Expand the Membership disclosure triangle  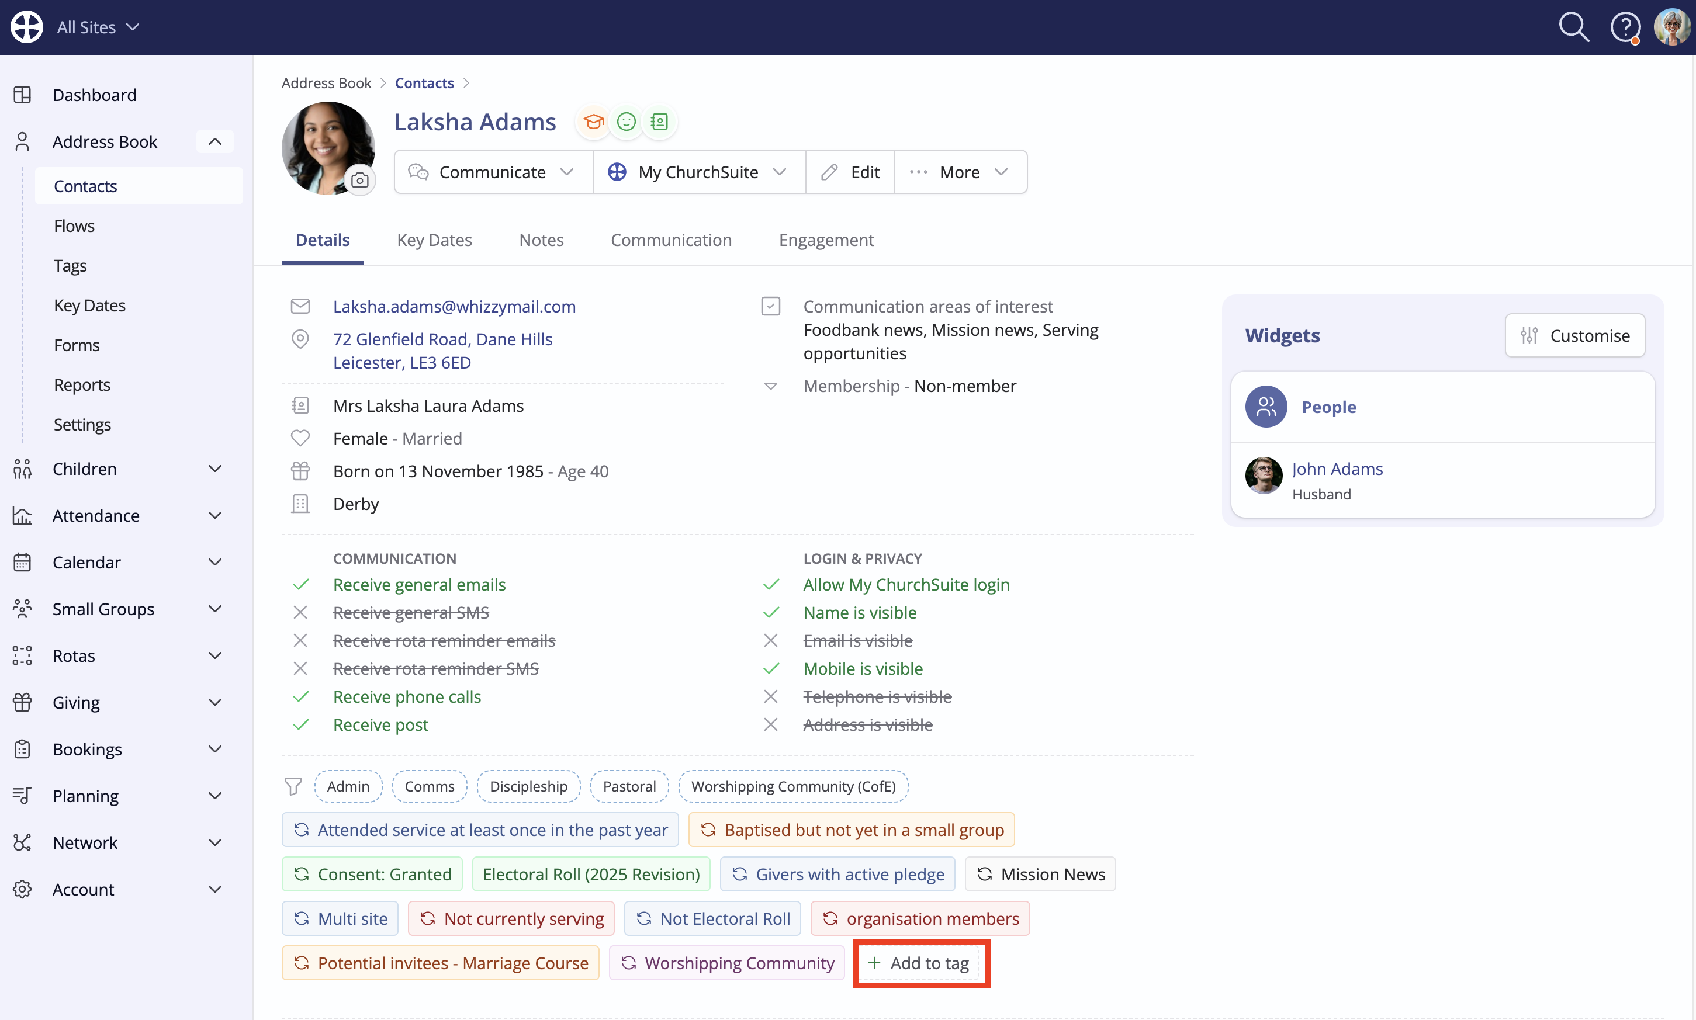771,386
